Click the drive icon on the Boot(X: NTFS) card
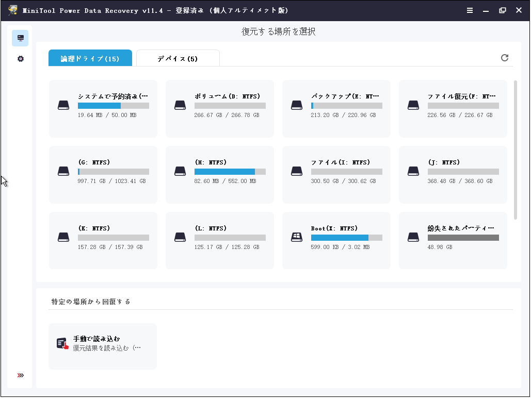Screen dimensions: 531x398 [296, 237]
